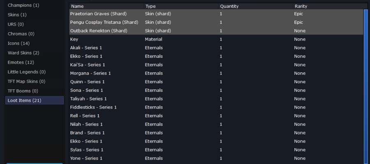Screen dimensions: 370x164
Task: Open the TFT Map Skins (0) category
Action: [x=35, y=82]
